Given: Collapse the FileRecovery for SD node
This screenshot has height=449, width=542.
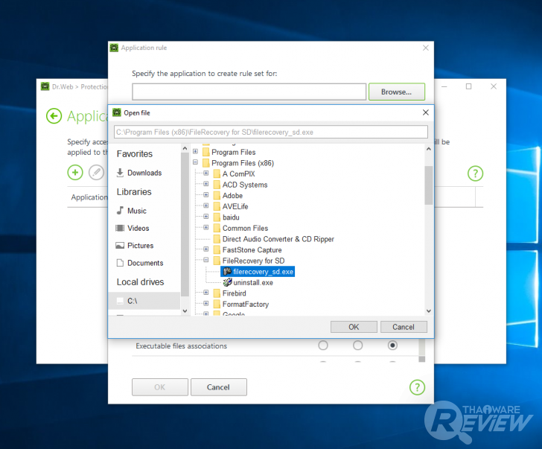Looking at the screenshot, I should click(x=206, y=260).
